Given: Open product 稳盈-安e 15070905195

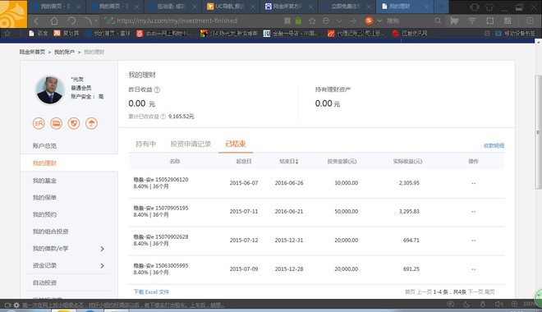Looking at the screenshot, I should (161, 208).
